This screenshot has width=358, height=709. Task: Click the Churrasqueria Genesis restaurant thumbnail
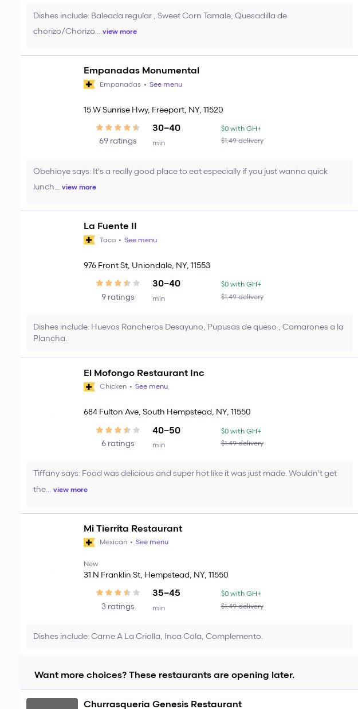[x=52, y=704]
